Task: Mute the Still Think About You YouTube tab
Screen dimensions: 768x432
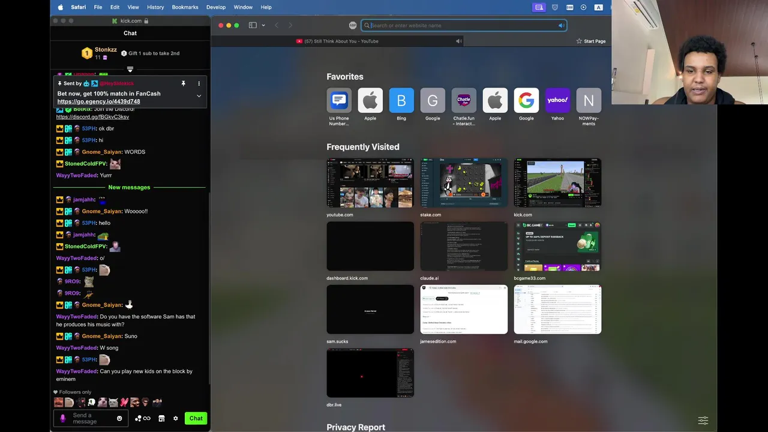Action: point(459,41)
